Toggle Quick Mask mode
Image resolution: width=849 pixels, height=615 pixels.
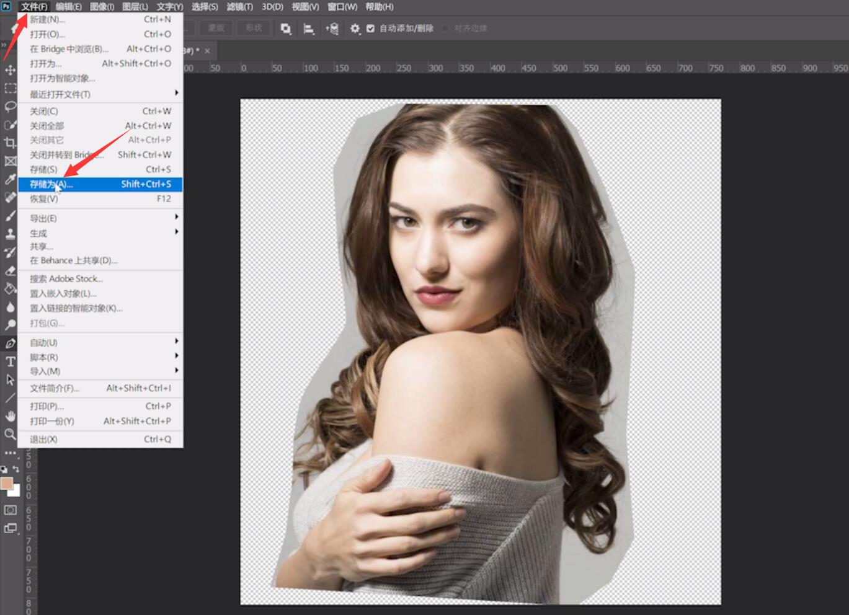click(x=10, y=510)
